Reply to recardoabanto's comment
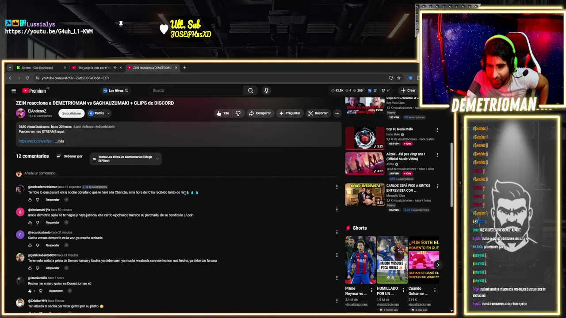Image resolution: width=566 pixels, height=318 pixels. click(x=52, y=245)
